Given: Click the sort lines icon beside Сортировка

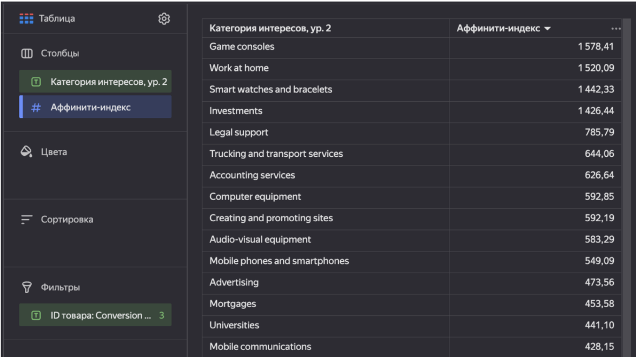Looking at the screenshot, I should (x=27, y=220).
